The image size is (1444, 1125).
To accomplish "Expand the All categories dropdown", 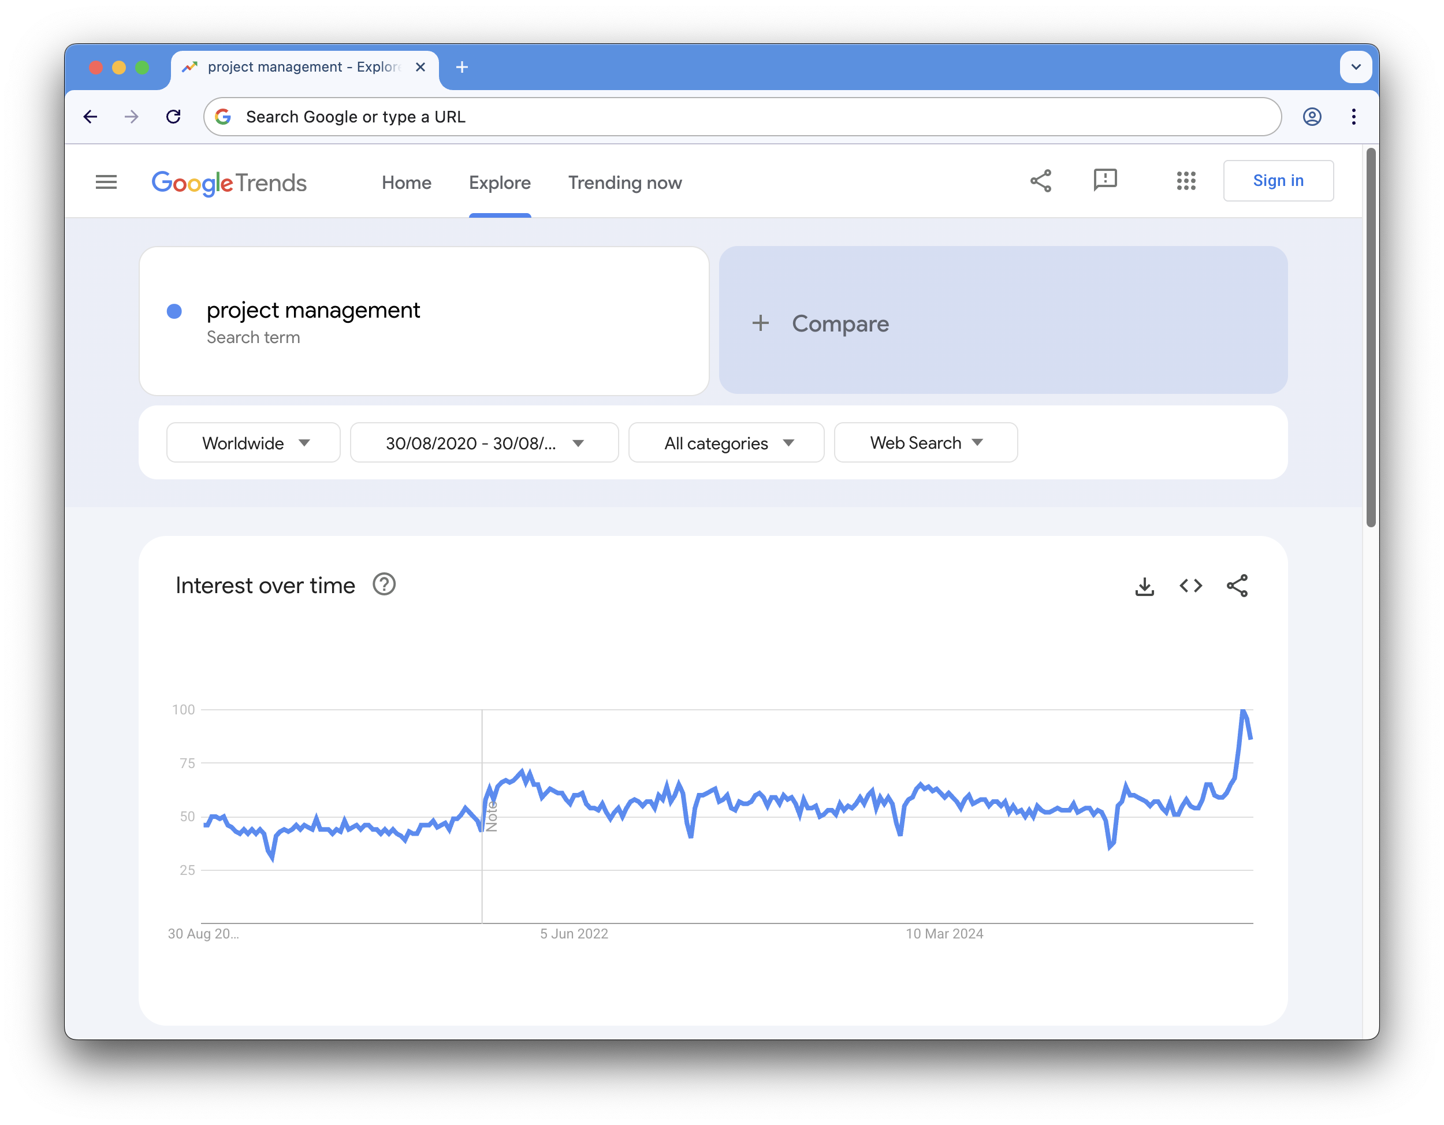I will [x=726, y=443].
